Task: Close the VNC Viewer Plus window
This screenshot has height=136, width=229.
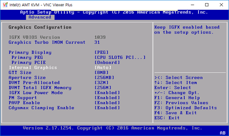Action: 221,5
